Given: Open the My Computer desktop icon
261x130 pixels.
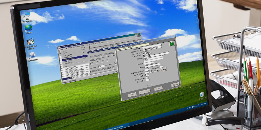Looking at the screenshot, I should click(x=28, y=17).
